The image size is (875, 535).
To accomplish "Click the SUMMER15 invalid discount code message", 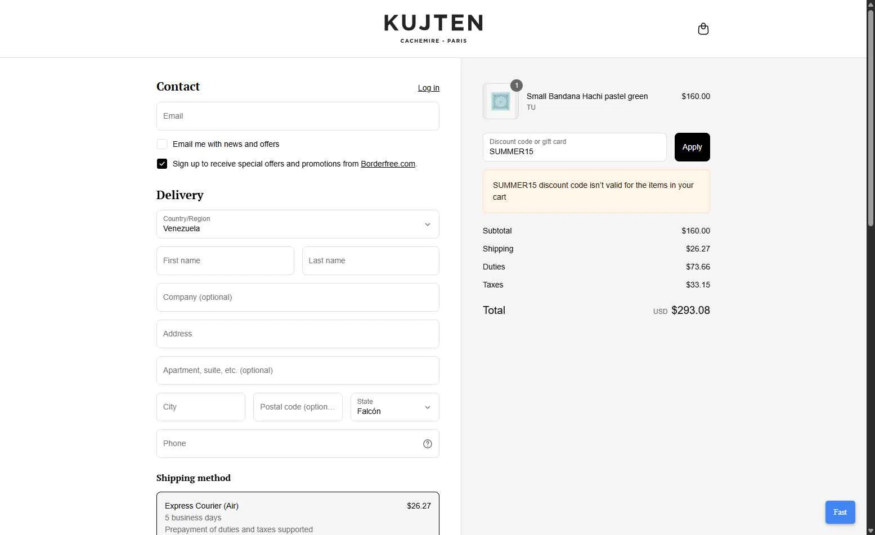I will [x=596, y=191].
